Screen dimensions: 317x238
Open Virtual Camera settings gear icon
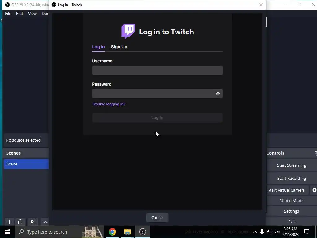(x=314, y=190)
